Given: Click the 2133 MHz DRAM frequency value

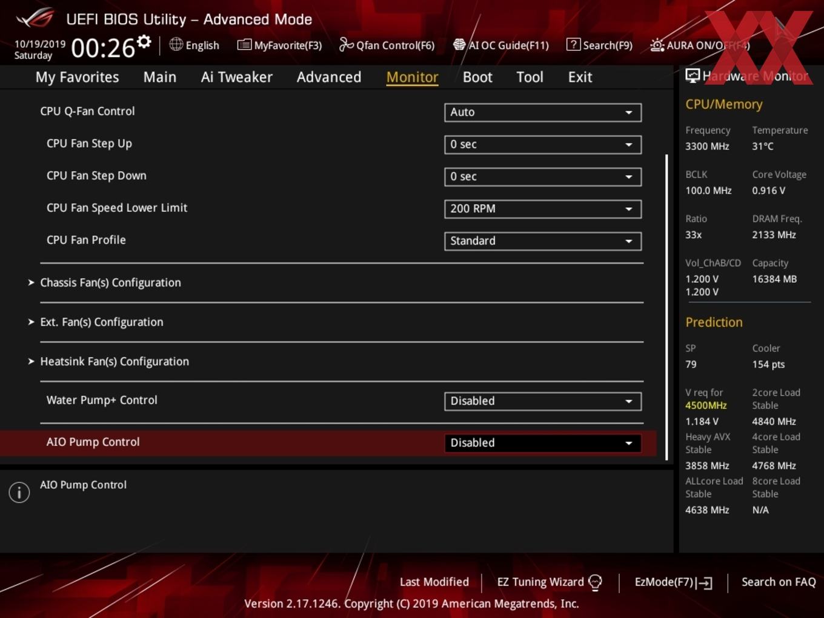Looking at the screenshot, I should coord(774,234).
